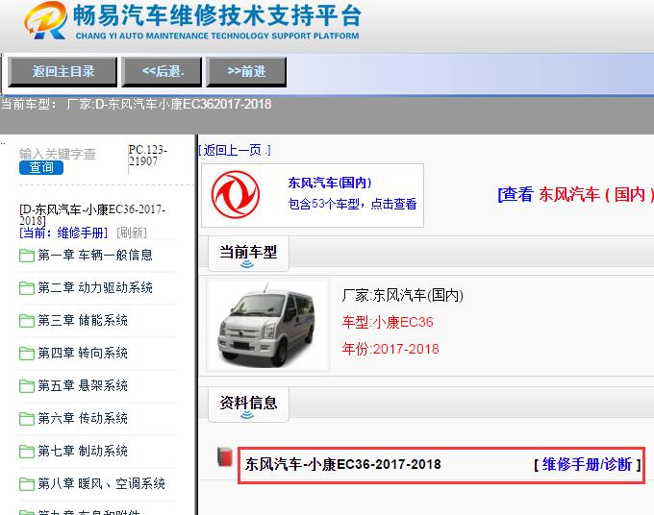This screenshot has width=654, height=515.
Task: Click the 返回主目录 button
Action: (63, 72)
